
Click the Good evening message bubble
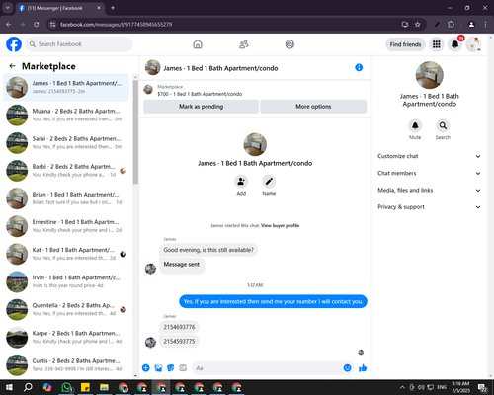[x=208, y=250]
